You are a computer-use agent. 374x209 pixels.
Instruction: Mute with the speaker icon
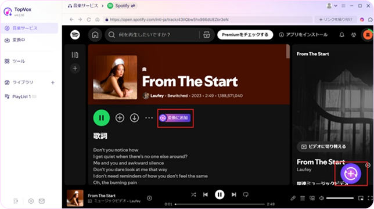[322, 198]
